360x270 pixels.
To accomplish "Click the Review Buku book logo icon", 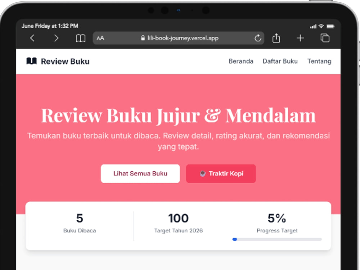I will coord(32,61).
